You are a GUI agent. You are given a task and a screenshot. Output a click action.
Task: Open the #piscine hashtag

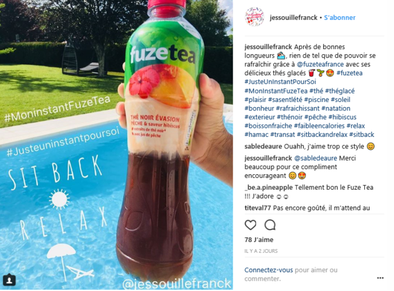pyautogui.click(x=317, y=99)
